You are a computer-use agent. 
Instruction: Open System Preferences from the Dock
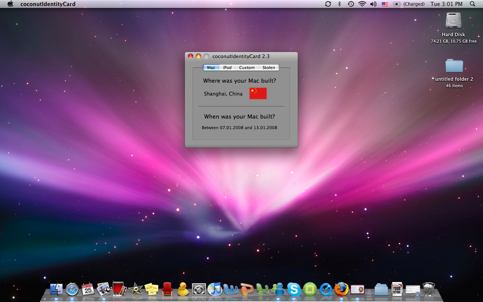coord(199,289)
